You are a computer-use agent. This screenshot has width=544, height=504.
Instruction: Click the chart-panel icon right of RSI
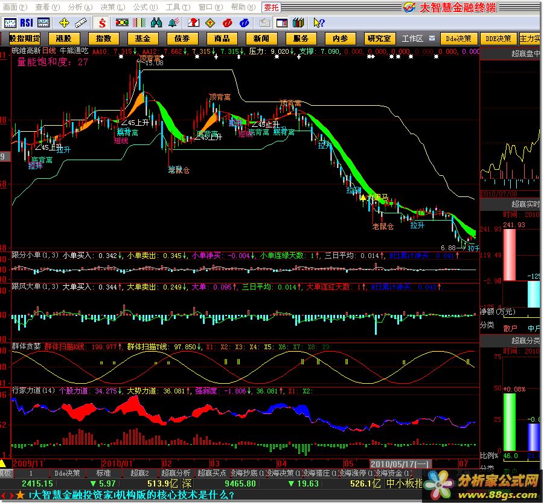tap(43, 23)
